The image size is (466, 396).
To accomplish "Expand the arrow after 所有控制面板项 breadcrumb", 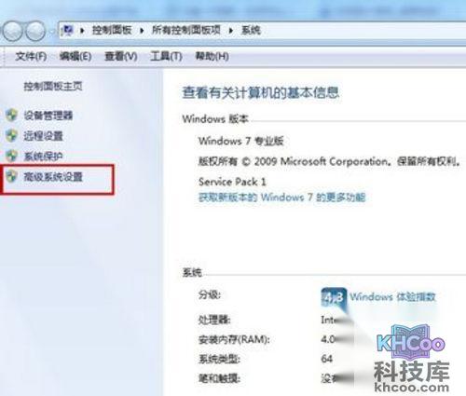I will click(231, 31).
